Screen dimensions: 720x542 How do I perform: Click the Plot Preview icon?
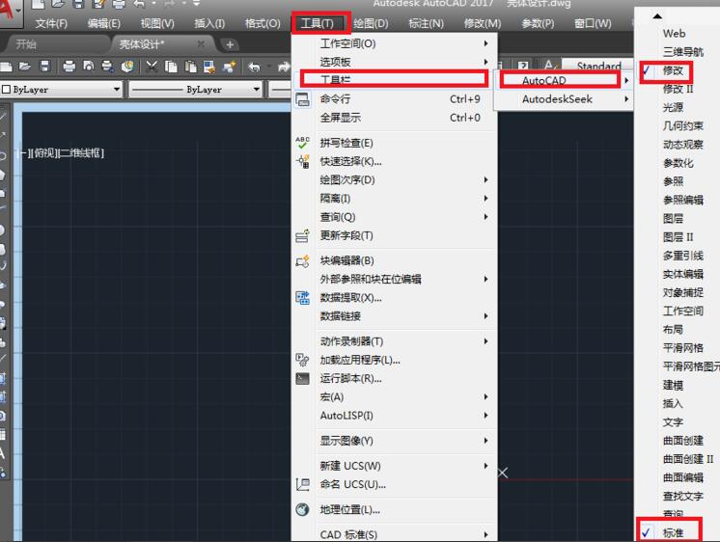[x=88, y=67]
